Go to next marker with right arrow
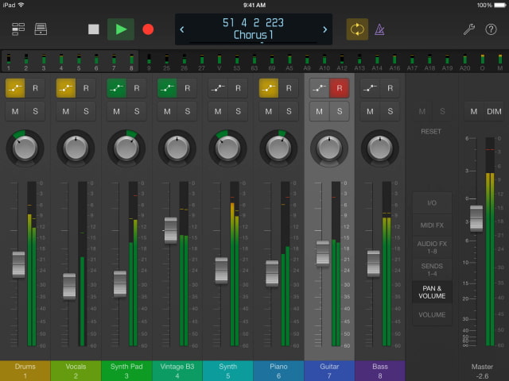509x381 pixels. pos(324,29)
